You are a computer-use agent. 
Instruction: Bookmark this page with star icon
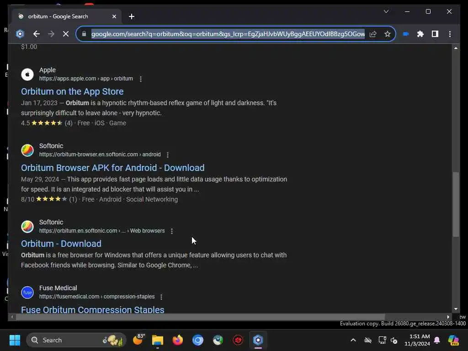click(388, 34)
